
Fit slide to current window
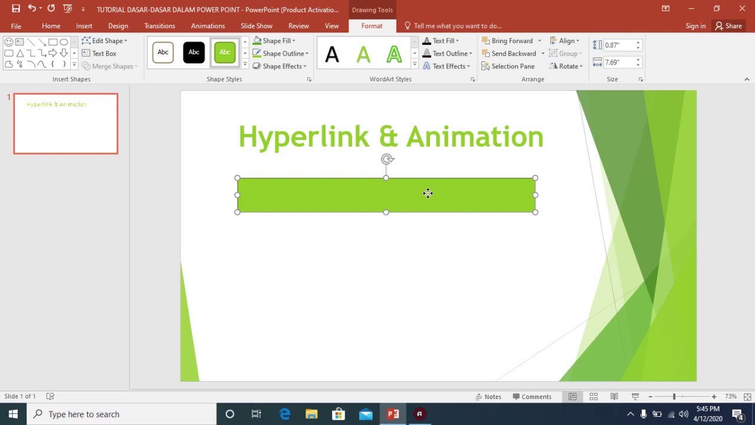[x=747, y=397]
